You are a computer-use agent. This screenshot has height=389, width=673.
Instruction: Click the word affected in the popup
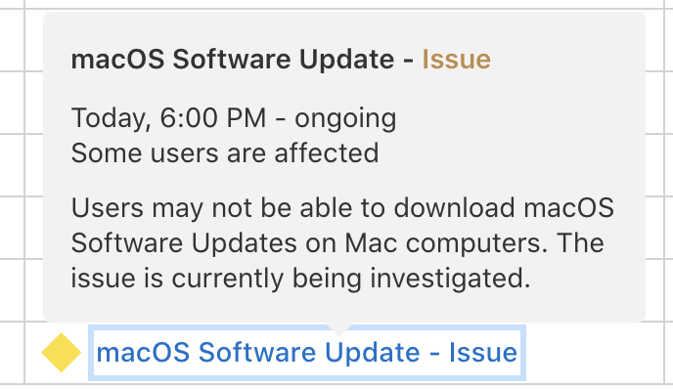tap(327, 153)
